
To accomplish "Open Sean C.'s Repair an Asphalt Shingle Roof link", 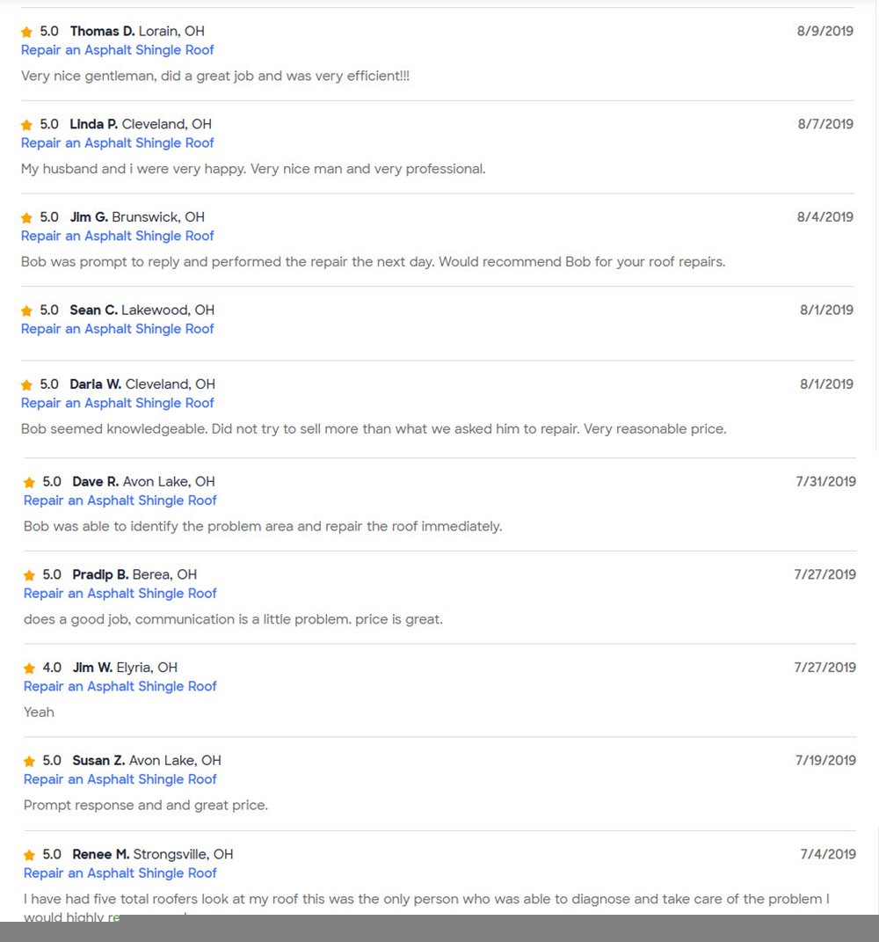I will [117, 329].
